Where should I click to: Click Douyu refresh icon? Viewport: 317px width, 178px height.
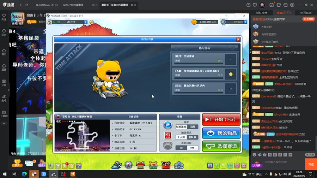point(27,5)
